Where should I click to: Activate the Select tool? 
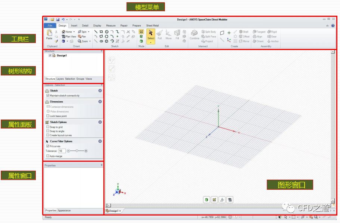click(x=151, y=35)
